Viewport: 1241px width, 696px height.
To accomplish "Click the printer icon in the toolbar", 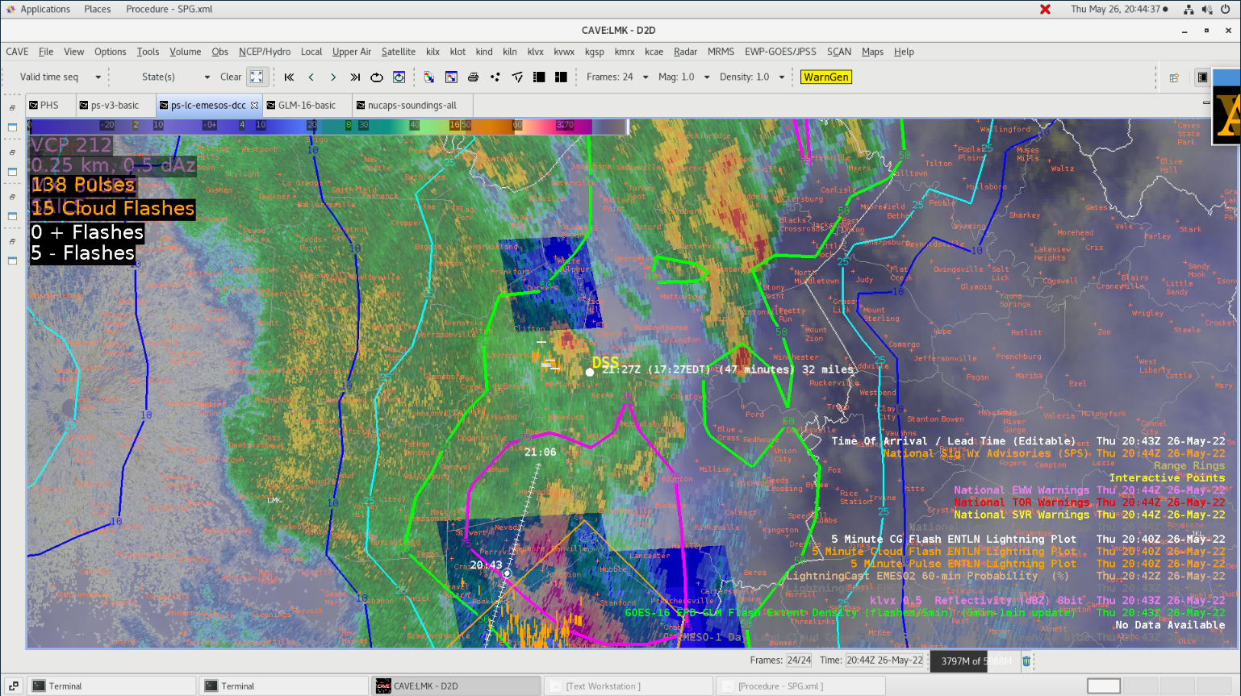I will point(473,77).
